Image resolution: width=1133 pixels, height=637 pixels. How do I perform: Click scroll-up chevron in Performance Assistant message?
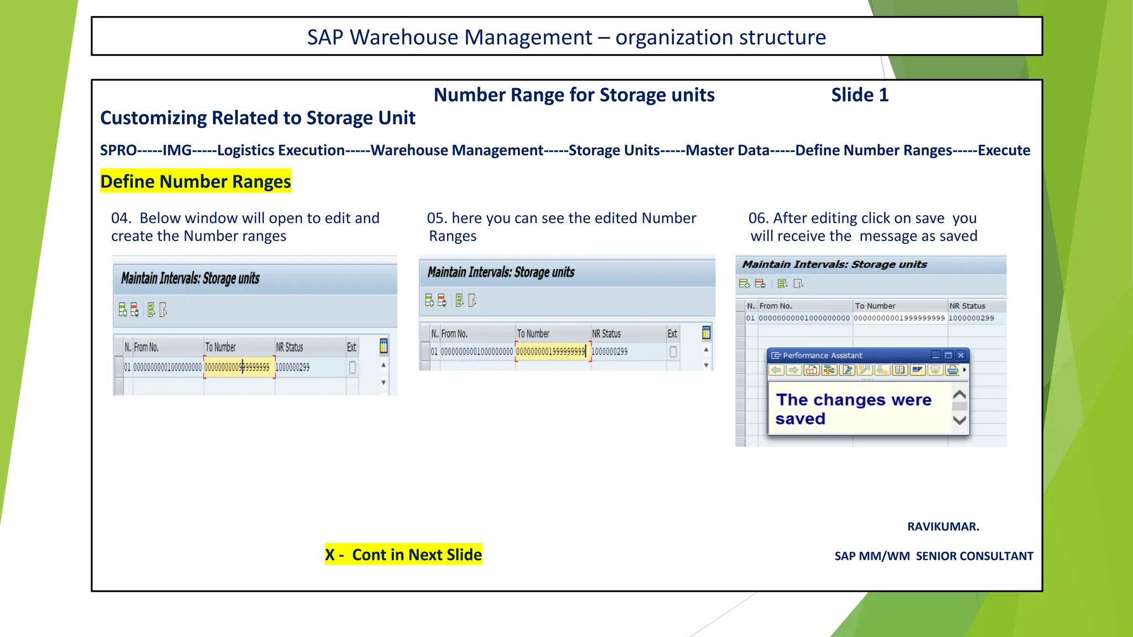960,395
